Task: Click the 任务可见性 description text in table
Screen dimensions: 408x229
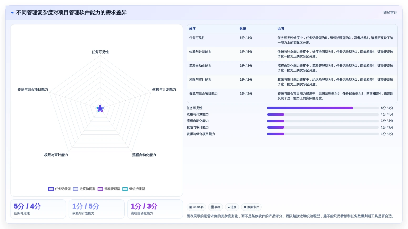Action: coord(335,40)
